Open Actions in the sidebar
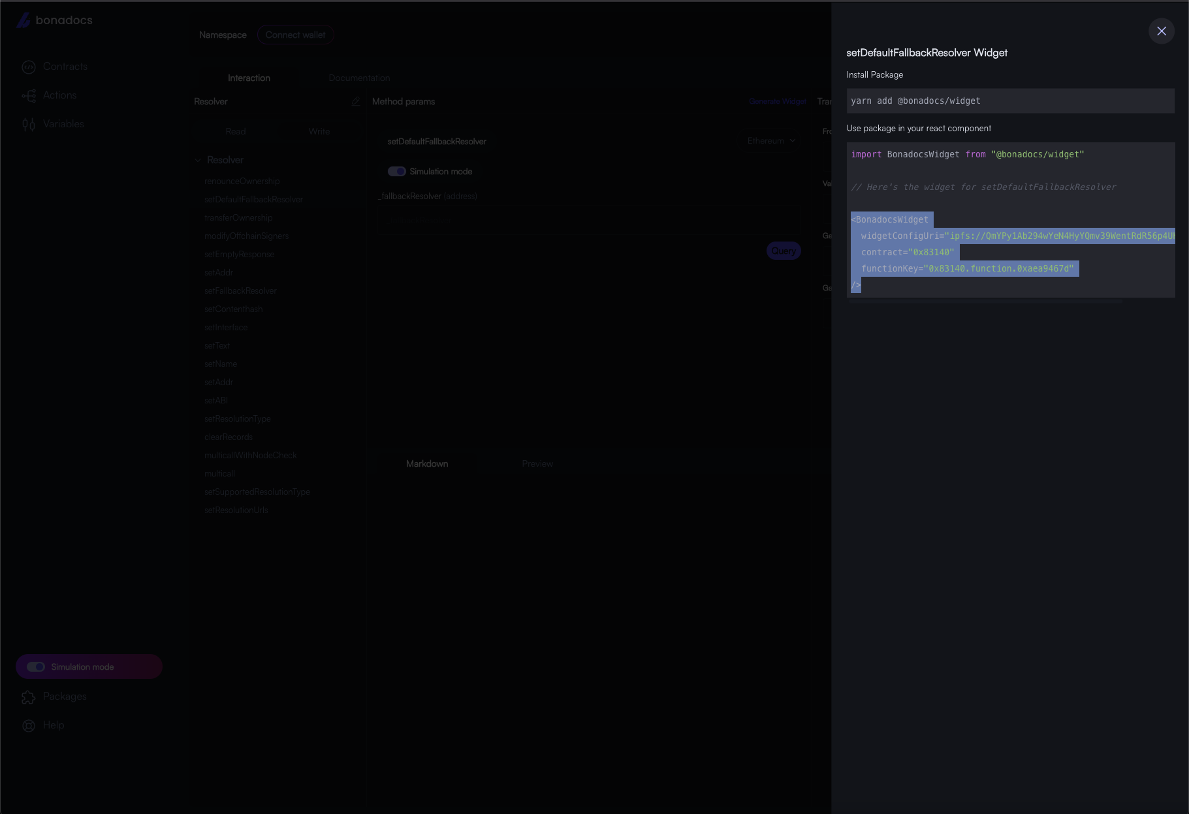 coord(50,95)
